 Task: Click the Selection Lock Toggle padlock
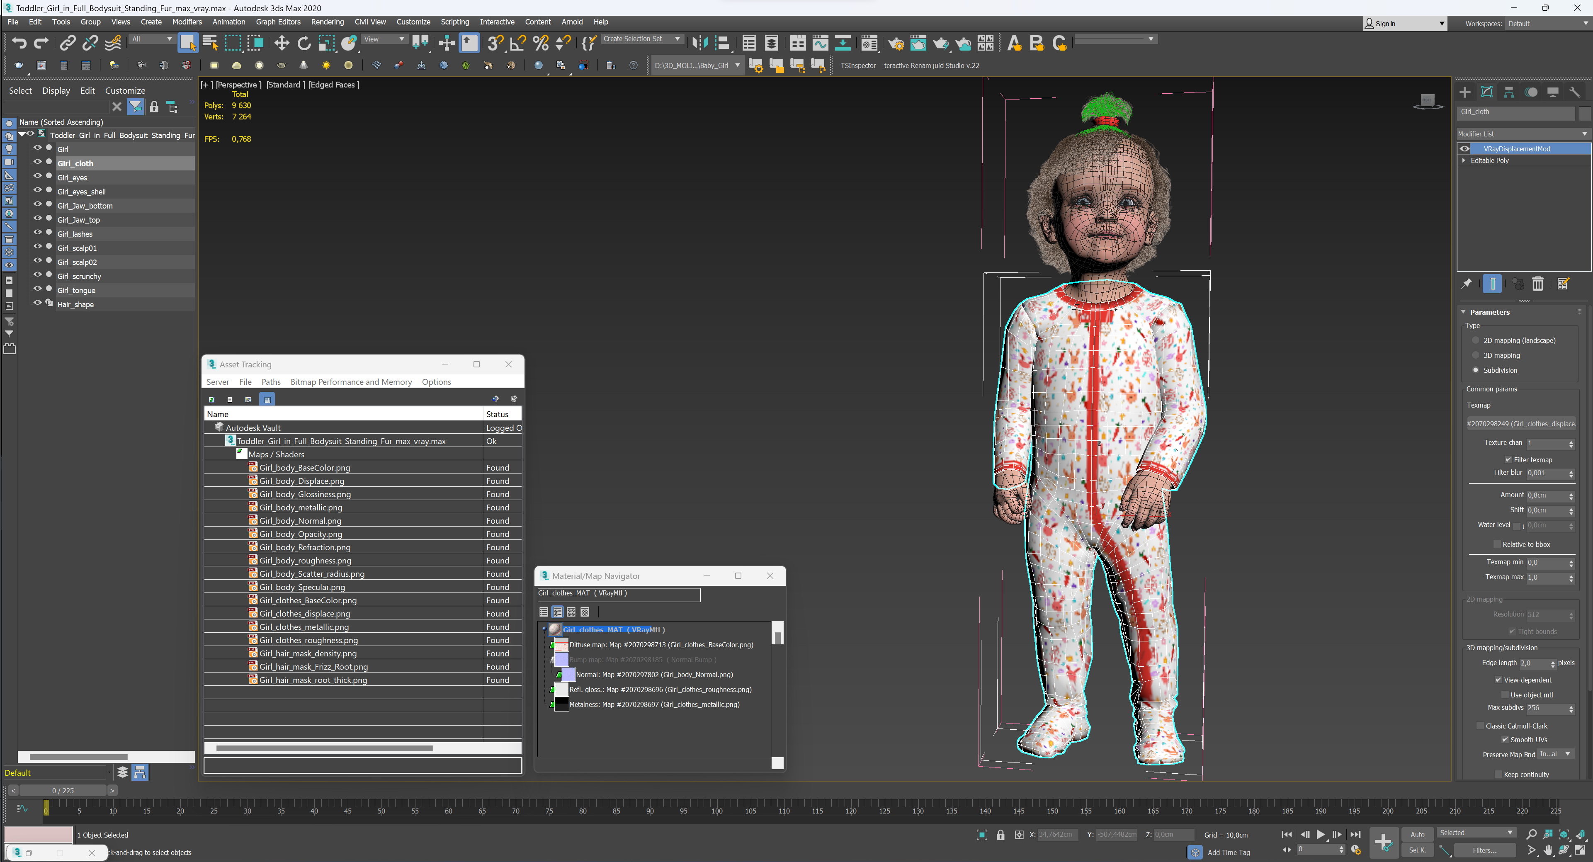click(x=1000, y=835)
